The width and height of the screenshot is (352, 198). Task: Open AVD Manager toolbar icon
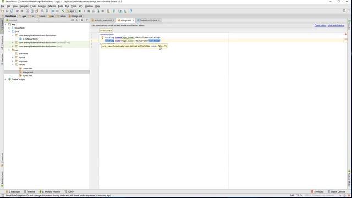pyautogui.click(x=108, y=11)
